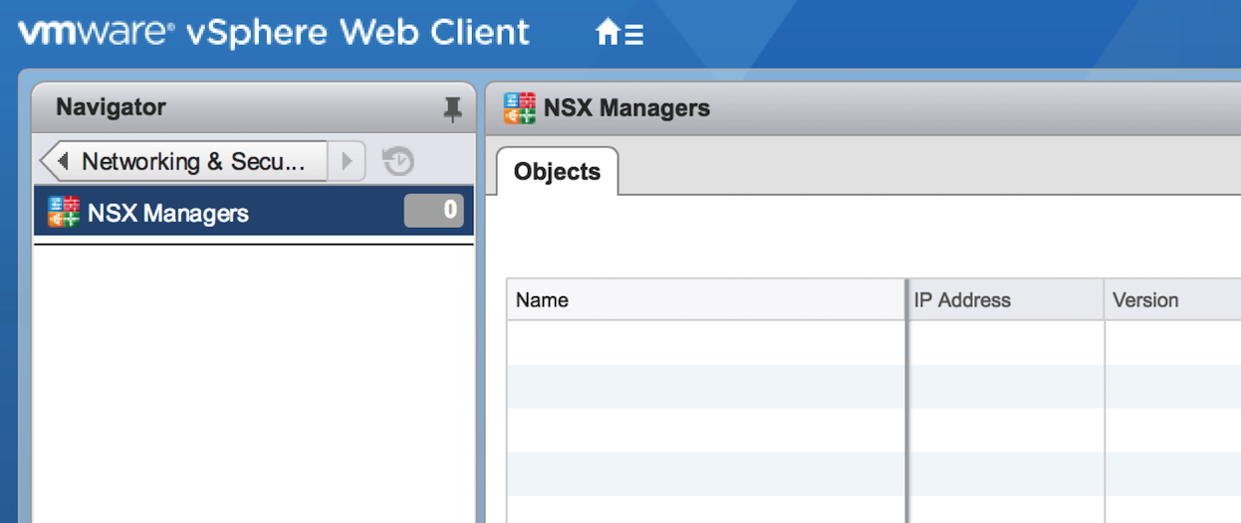Open the home menu list lines
1241x523 pixels.
633,35
